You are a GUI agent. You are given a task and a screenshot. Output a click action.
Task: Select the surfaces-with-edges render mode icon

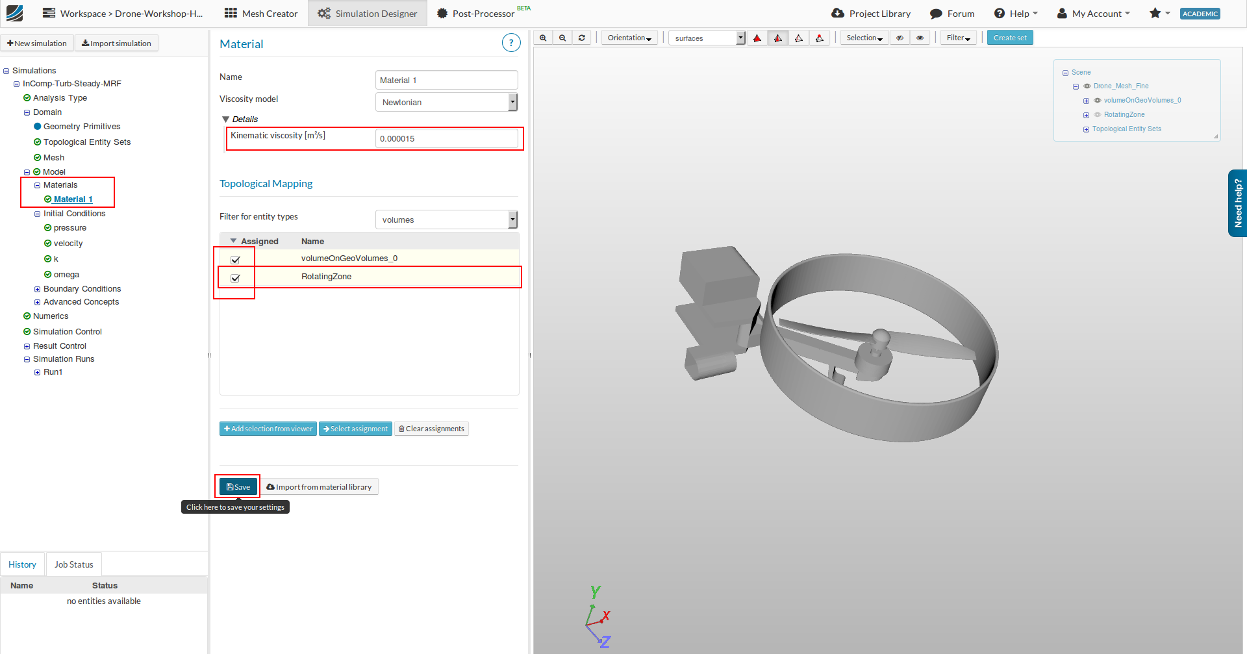click(x=778, y=38)
